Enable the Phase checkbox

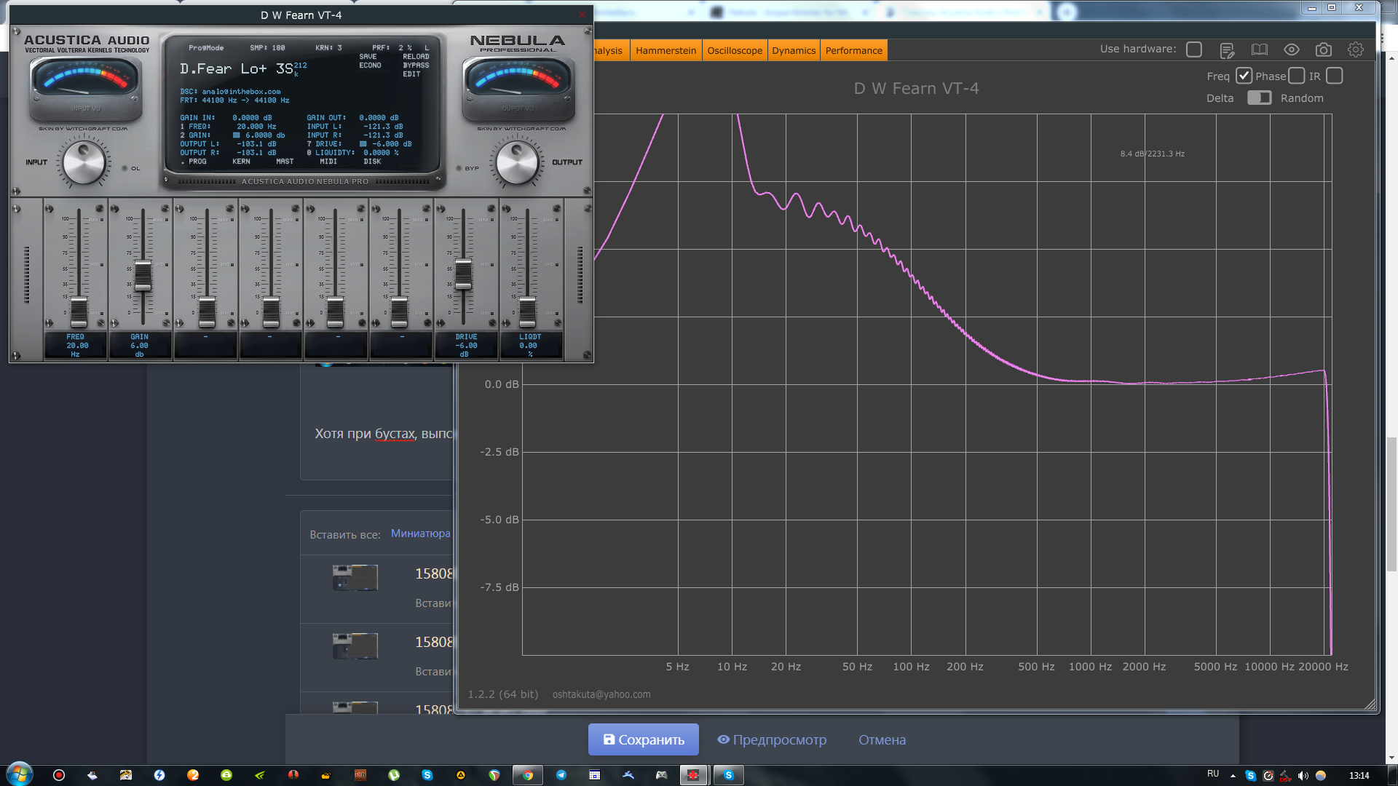point(1296,76)
